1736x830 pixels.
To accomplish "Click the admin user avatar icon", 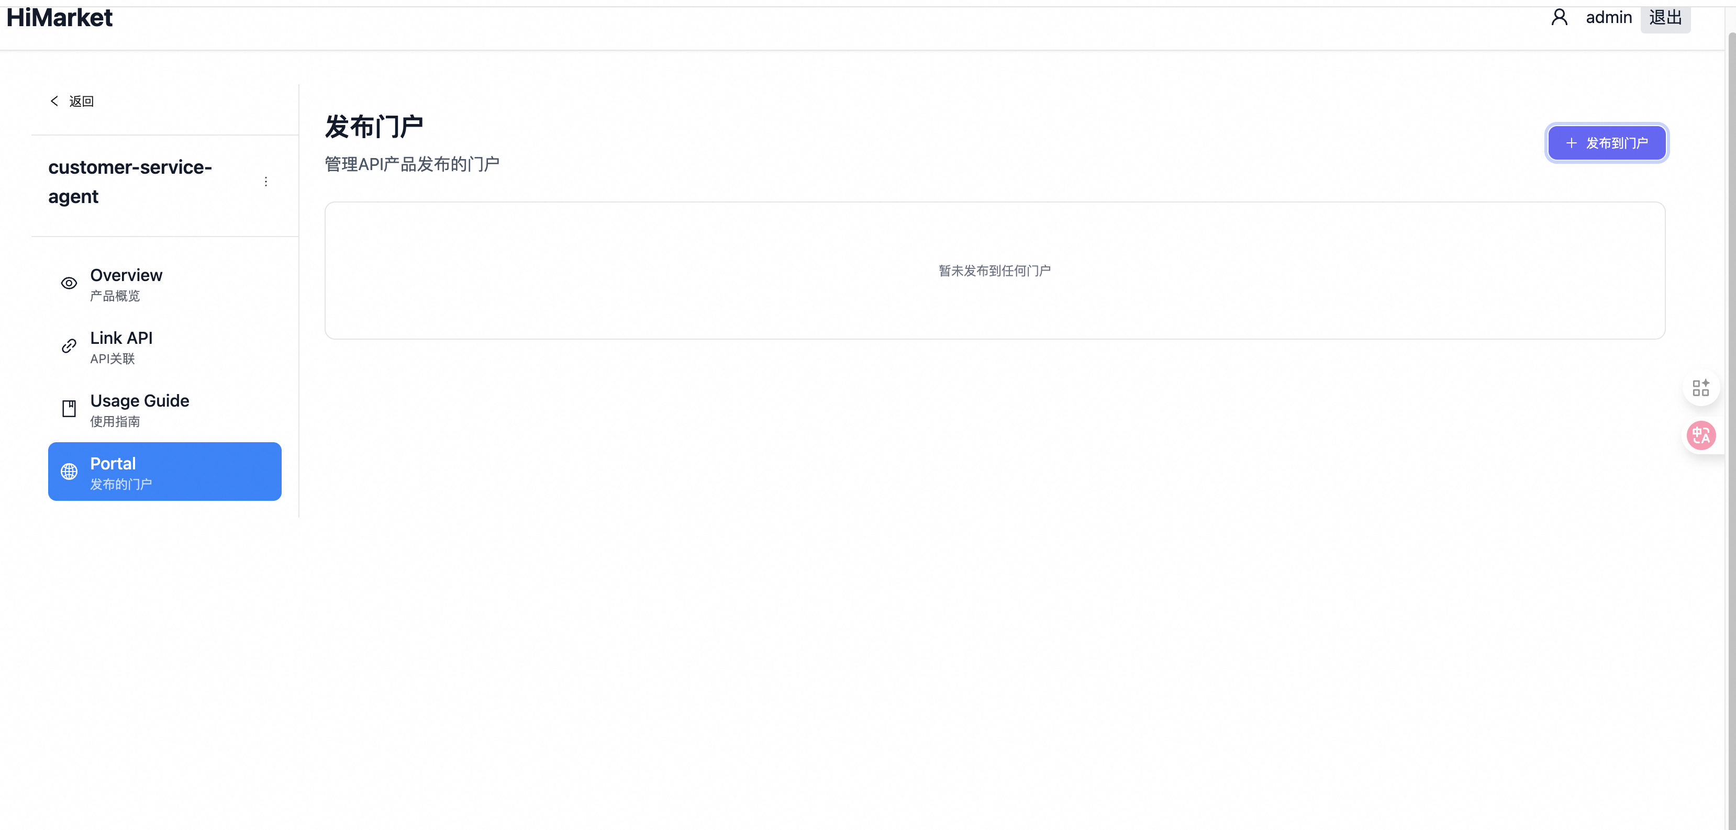I will click(x=1560, y=17).
